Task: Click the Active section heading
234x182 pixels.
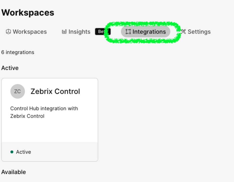Action: click(10, 68)
